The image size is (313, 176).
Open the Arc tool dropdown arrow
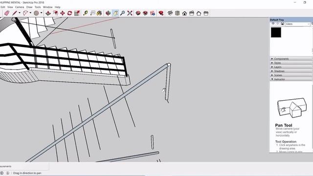(x=30, y=13)
